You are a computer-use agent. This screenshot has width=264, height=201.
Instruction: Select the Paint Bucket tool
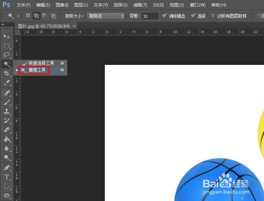pos(7,139)
